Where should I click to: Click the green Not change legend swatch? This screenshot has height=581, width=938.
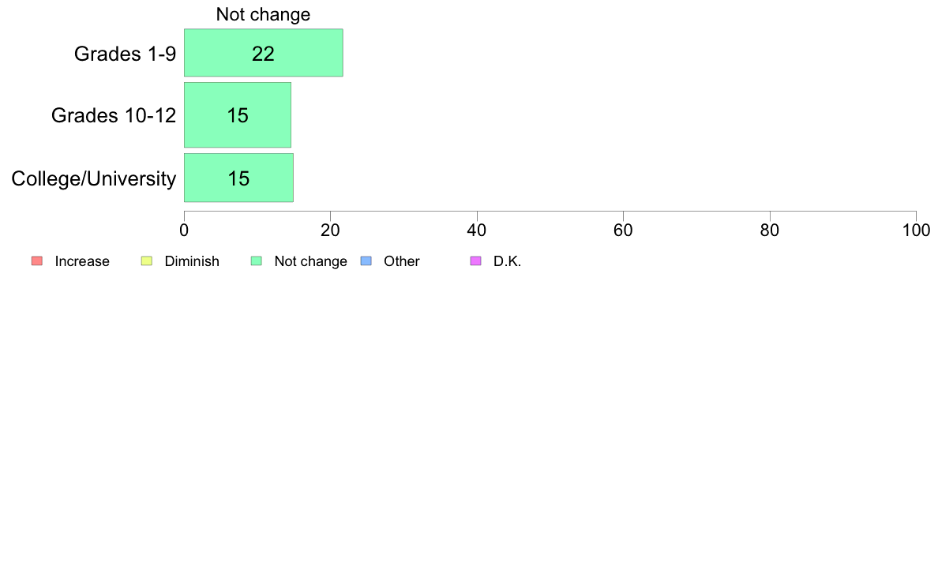click(257, 261)
